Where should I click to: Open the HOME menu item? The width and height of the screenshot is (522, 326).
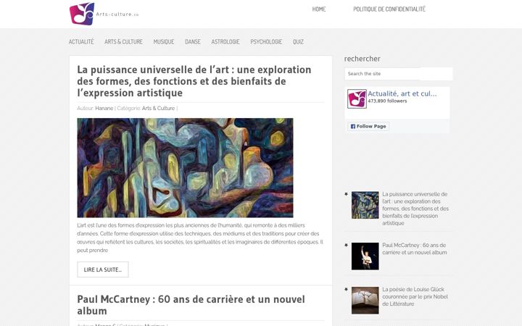(319, 9)
